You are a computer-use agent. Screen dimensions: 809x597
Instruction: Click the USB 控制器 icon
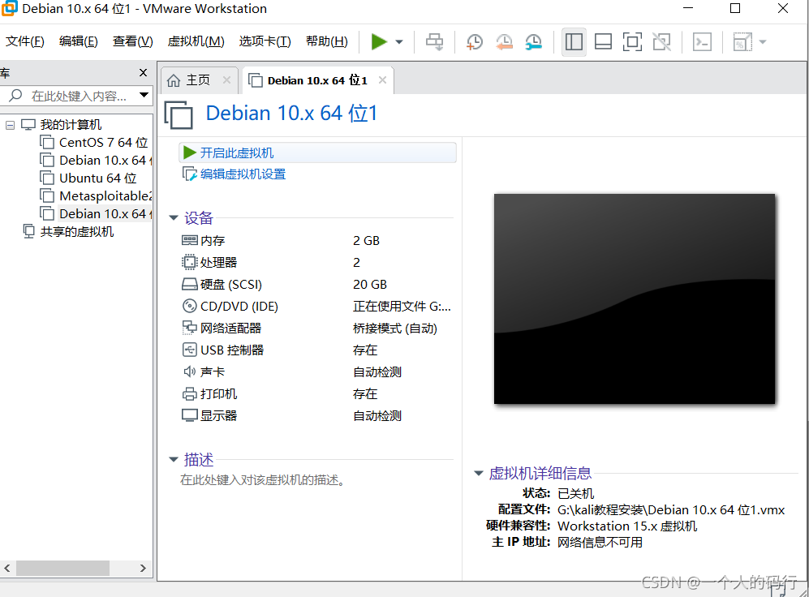pos(190,350)
